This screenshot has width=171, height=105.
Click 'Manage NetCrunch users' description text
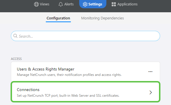[x=69, y=75]
